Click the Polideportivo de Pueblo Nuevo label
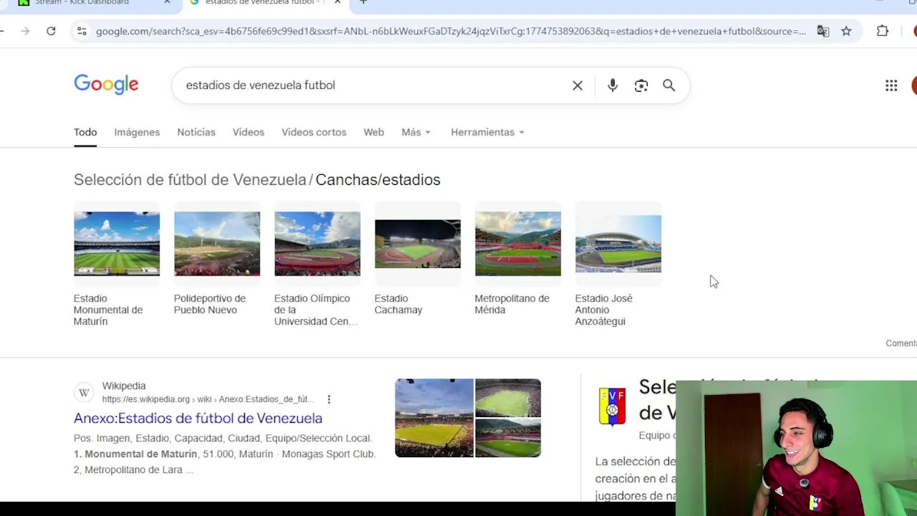 (209, 304)
